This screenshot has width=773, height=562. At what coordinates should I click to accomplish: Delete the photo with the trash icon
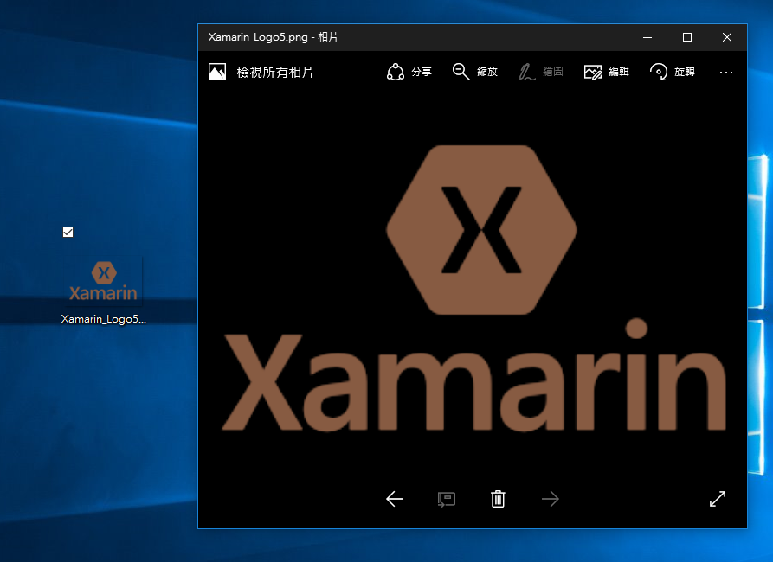point(498,499)
